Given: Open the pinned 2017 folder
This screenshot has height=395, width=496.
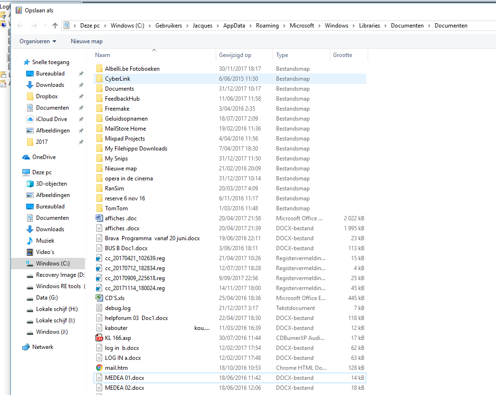Looking at the screenshot, I should (x=38, y=142).
